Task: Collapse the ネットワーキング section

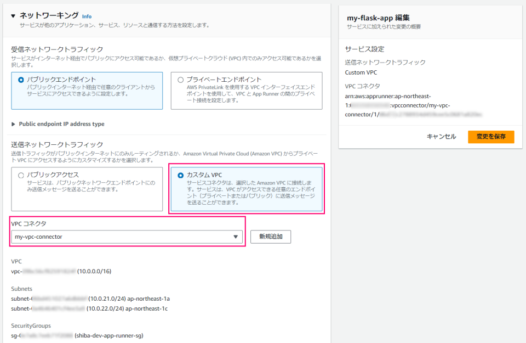Action: (x=13, y=16)
